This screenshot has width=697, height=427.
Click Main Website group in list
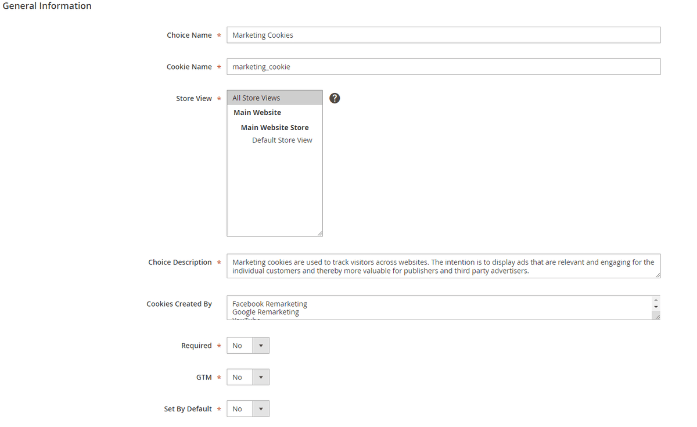click(x=257, y=113)
